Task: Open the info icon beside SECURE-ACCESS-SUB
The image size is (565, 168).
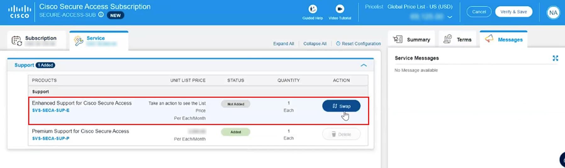Action: click(101, 14)
